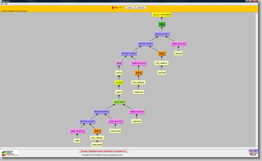Click the horizontal scrollbar below the plan
Screen dimensions: 262x161
pyautogui.click(x=129, y=148)
